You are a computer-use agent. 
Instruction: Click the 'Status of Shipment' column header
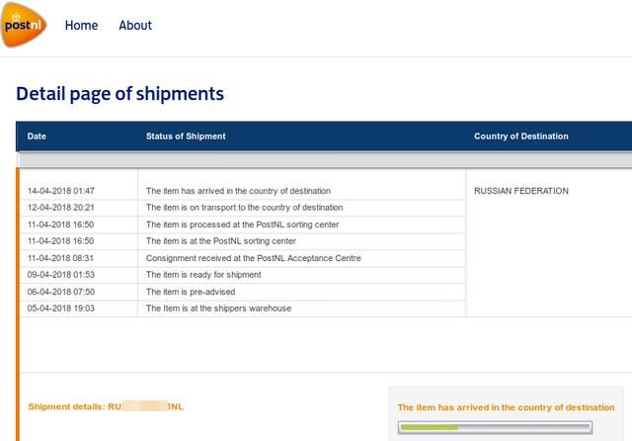186,136
